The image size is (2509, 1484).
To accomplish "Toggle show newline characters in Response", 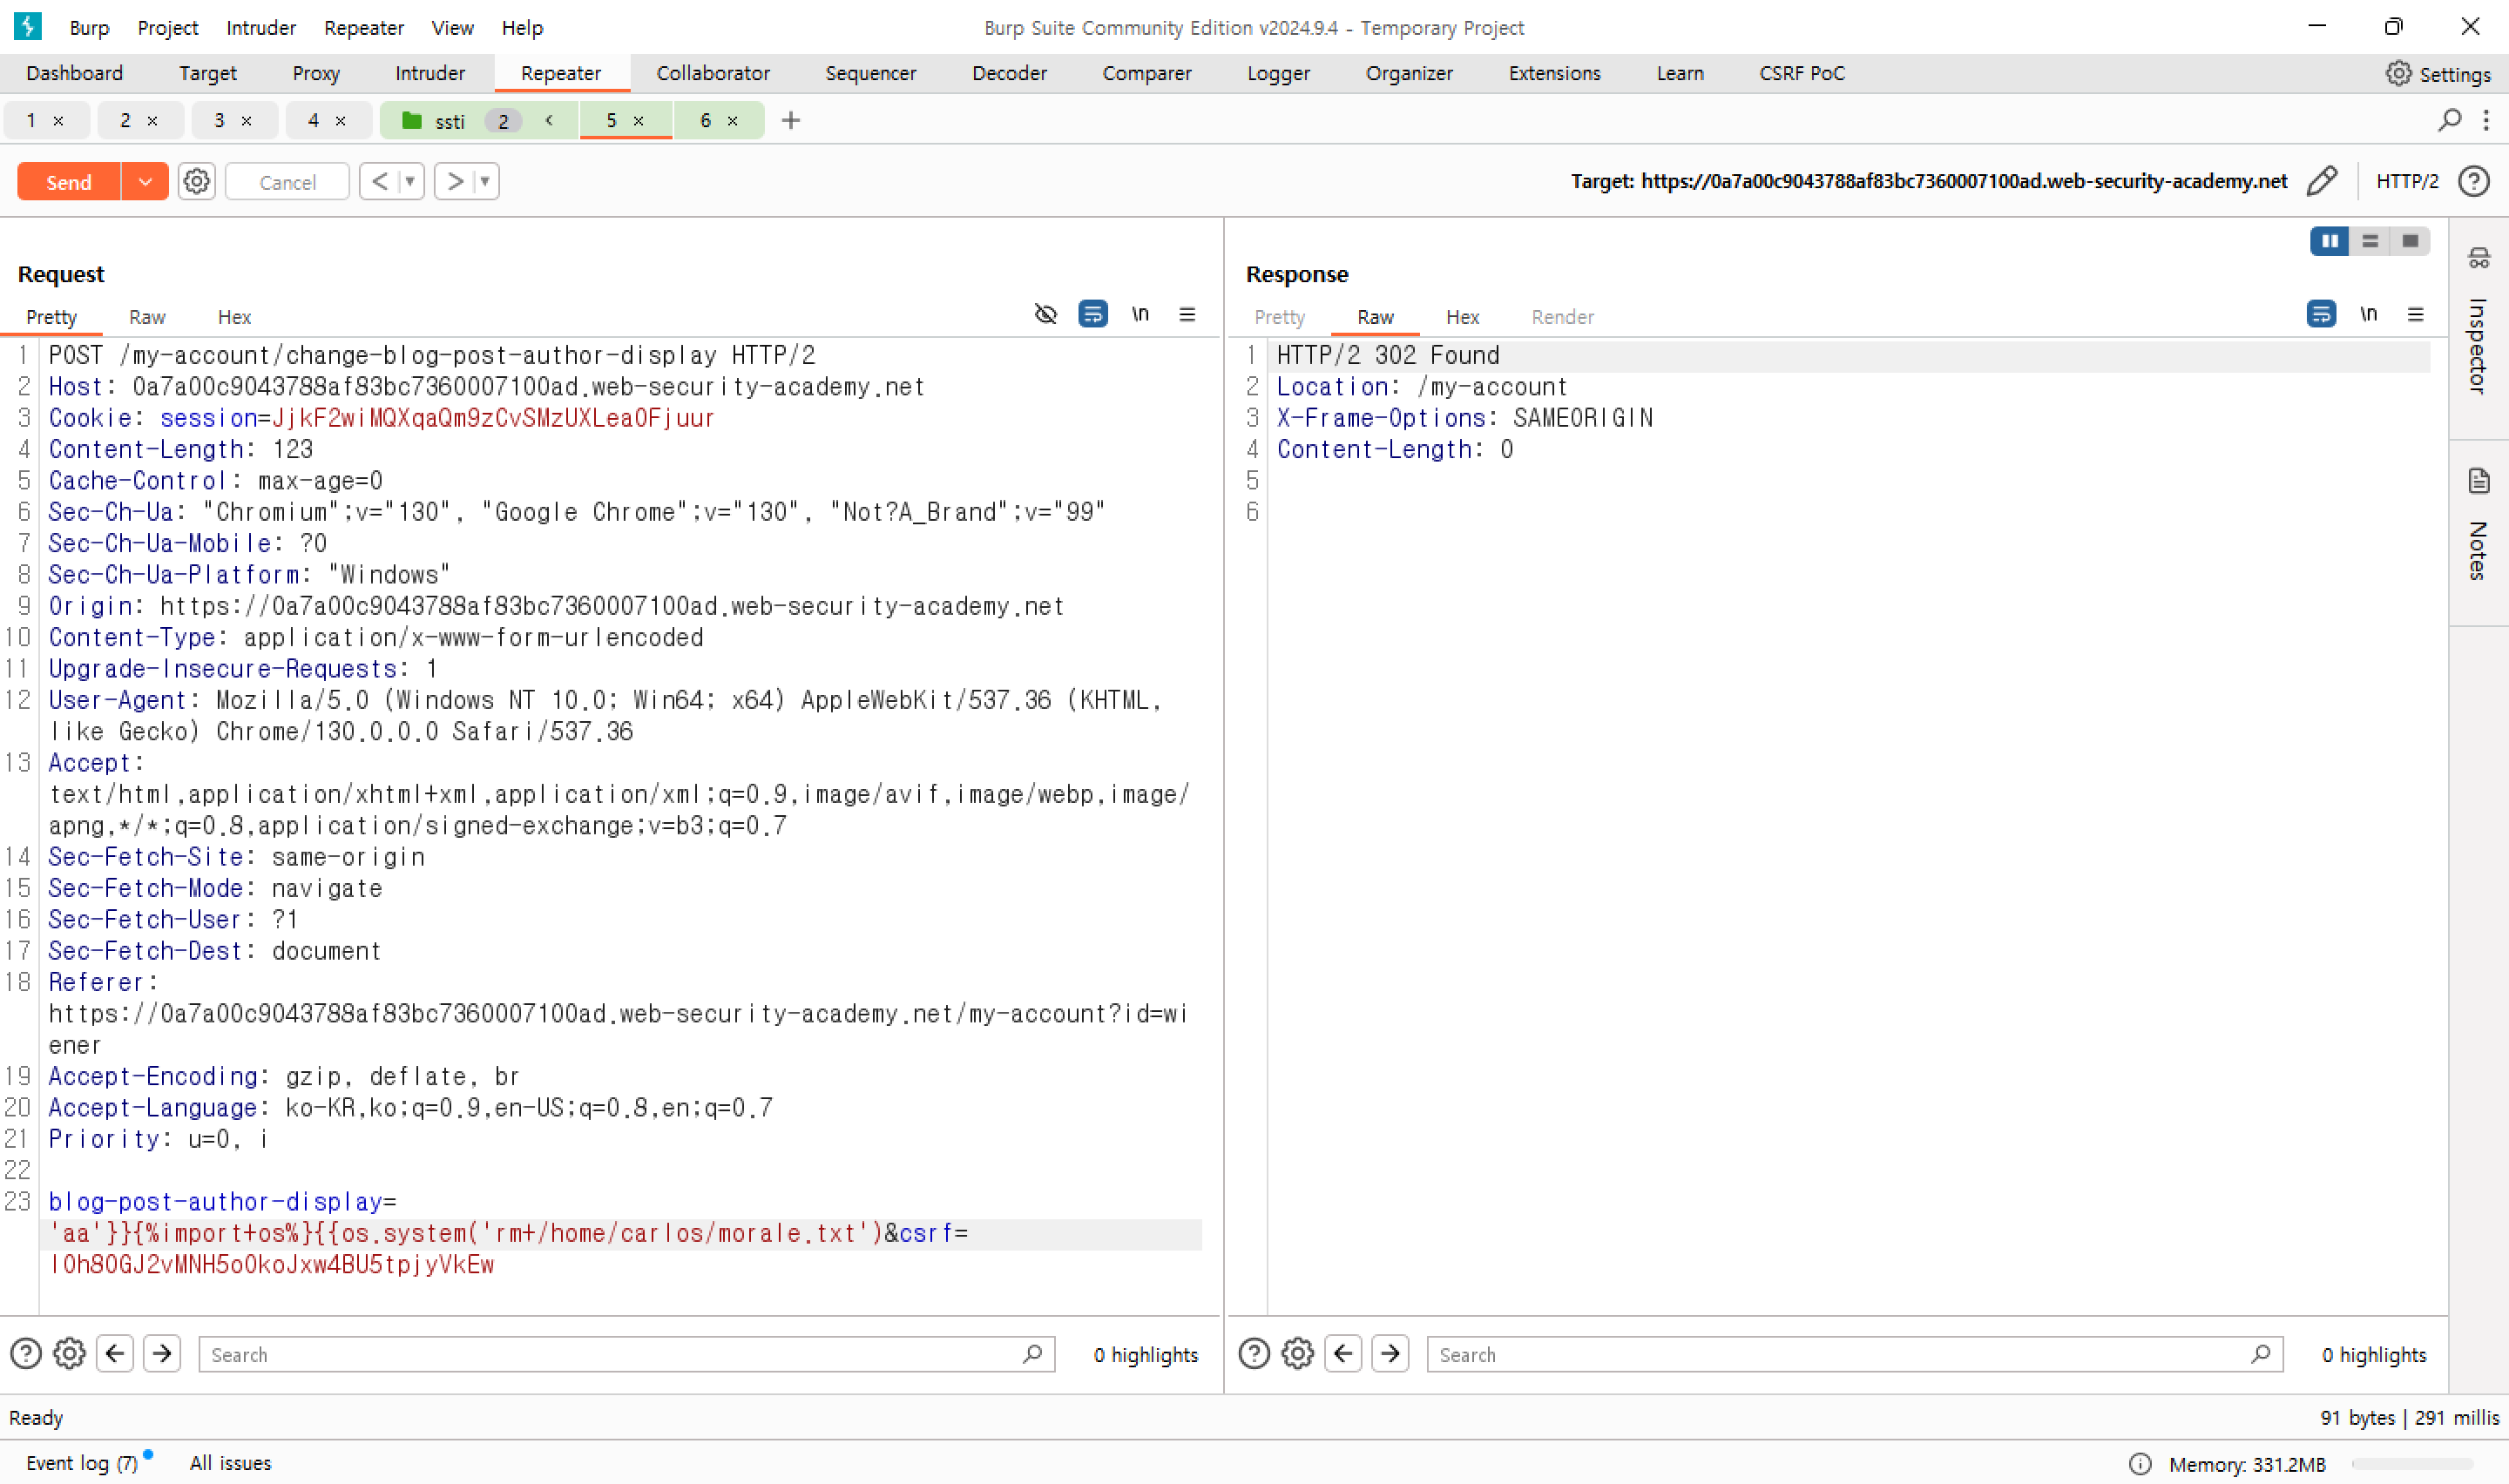I will coord(2368,314).
